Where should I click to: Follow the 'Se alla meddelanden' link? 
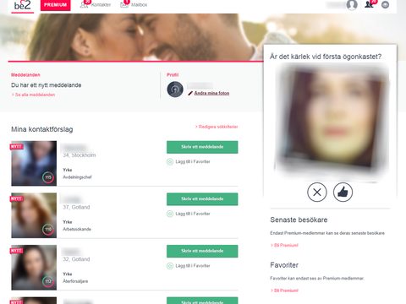pyautogui.click(x=33, y=95)
